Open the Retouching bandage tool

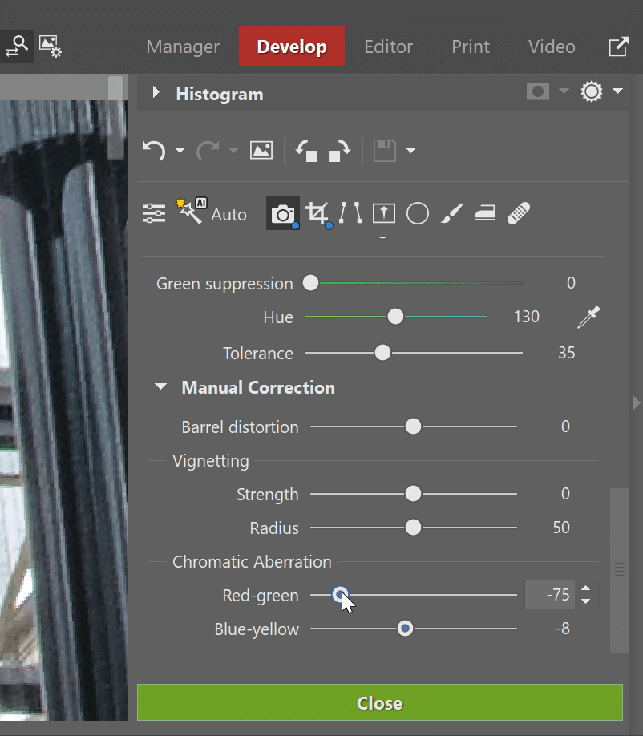(x=519, y=214)
